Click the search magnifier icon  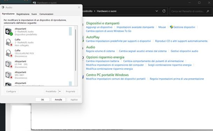[x=208, y=11]
